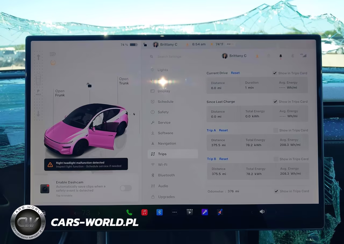
Task: Tap the pink car model image
Action: tap(86, 129)
